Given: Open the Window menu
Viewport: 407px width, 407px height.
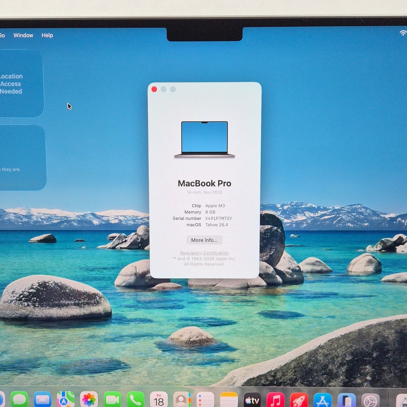Looking at the screenshot, I should pyautogui.click(x=23, y=35).
